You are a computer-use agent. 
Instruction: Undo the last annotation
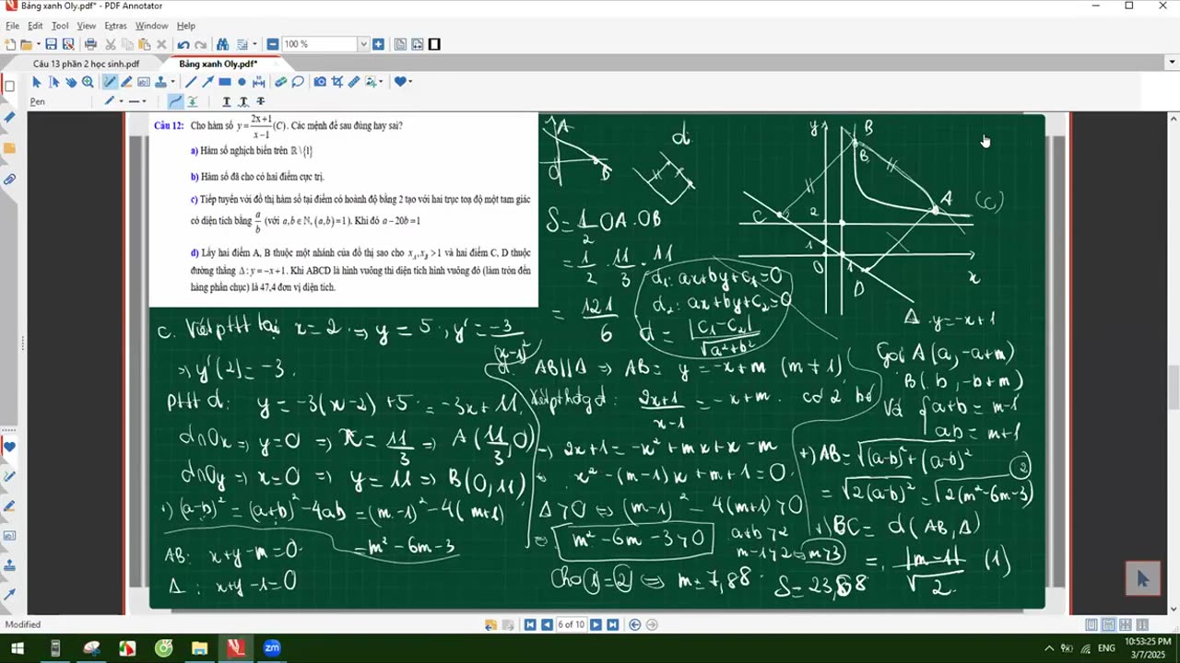183,44
